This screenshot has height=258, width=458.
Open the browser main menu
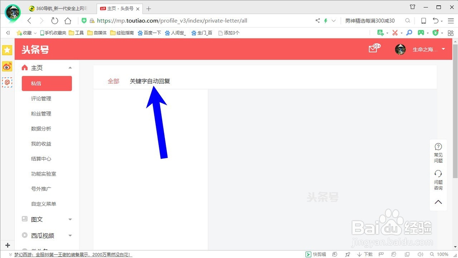(451, 21)
